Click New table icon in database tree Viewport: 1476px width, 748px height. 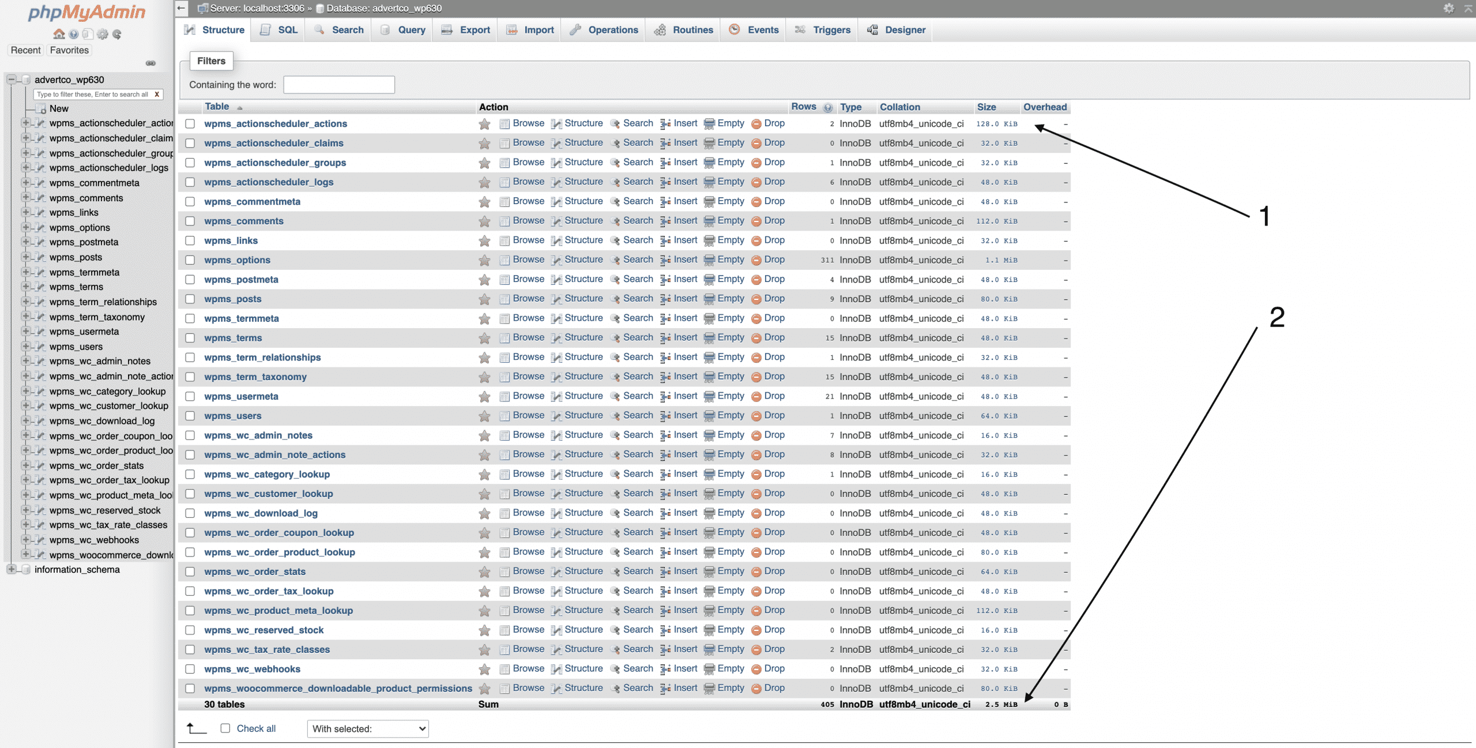click(40, 108)
